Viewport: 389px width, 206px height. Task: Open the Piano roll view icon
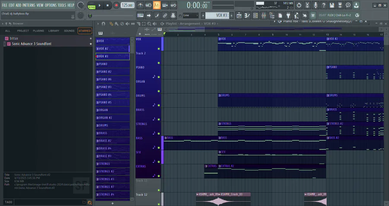tap(247, 16)
